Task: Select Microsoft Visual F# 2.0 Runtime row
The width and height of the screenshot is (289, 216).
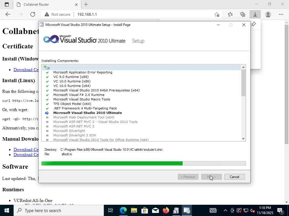Action: (141, 95)
